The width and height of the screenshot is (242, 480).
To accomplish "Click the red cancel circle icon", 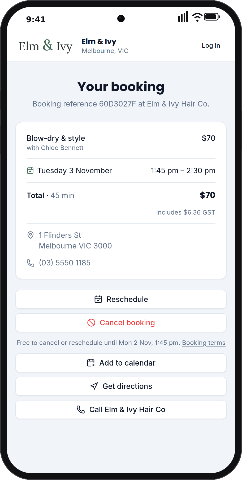I will (x=91, y=323).
